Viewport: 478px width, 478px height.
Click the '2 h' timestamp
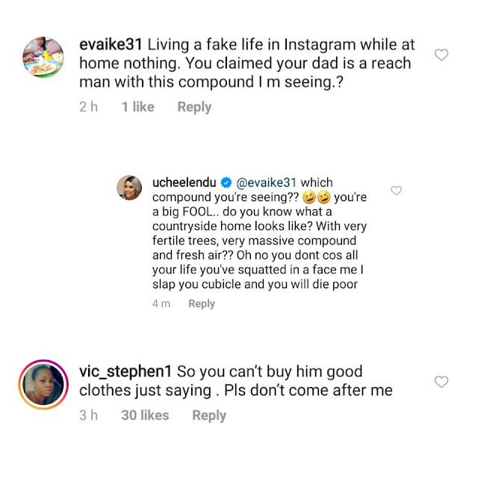click(x=88, y=107)
